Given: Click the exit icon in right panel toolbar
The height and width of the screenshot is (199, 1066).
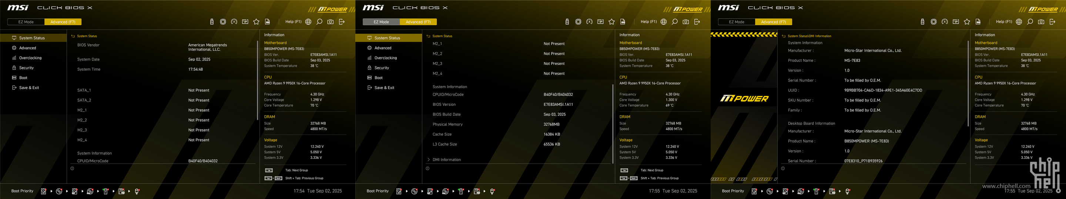Looking at the screenshot, I should coord(1052,22).
